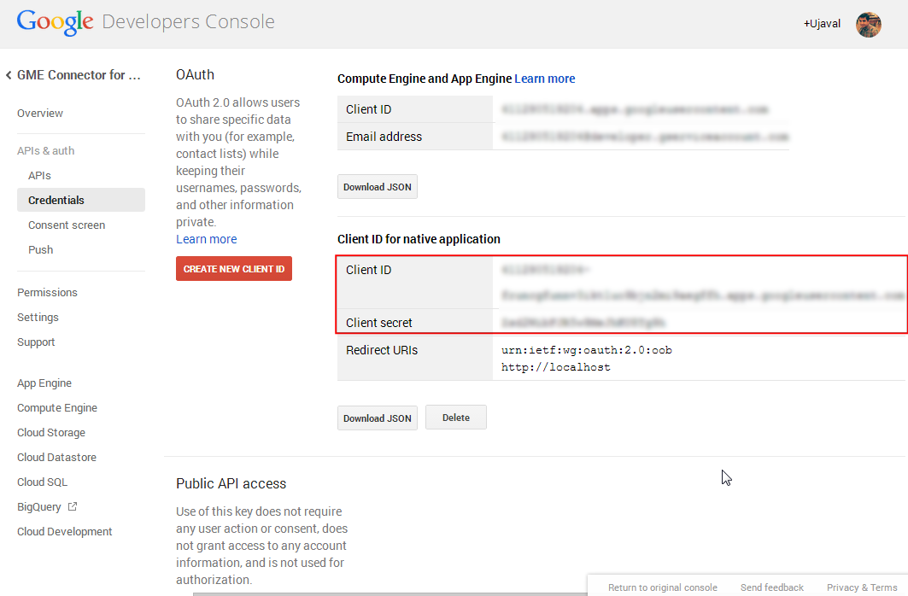Download JSON for Compute Engine client
908x596 pixels.
coord(377,187)
